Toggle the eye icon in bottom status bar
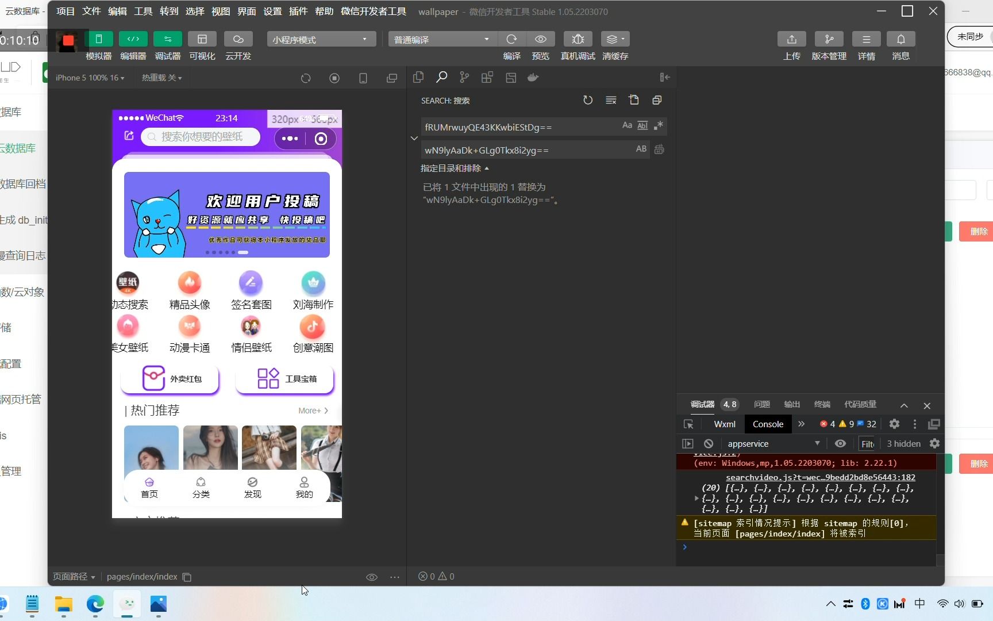 pyautogui.click(x=372, y=577)
